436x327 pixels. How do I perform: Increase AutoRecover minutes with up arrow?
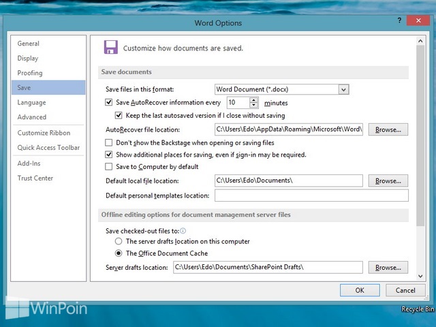[253, 100]
